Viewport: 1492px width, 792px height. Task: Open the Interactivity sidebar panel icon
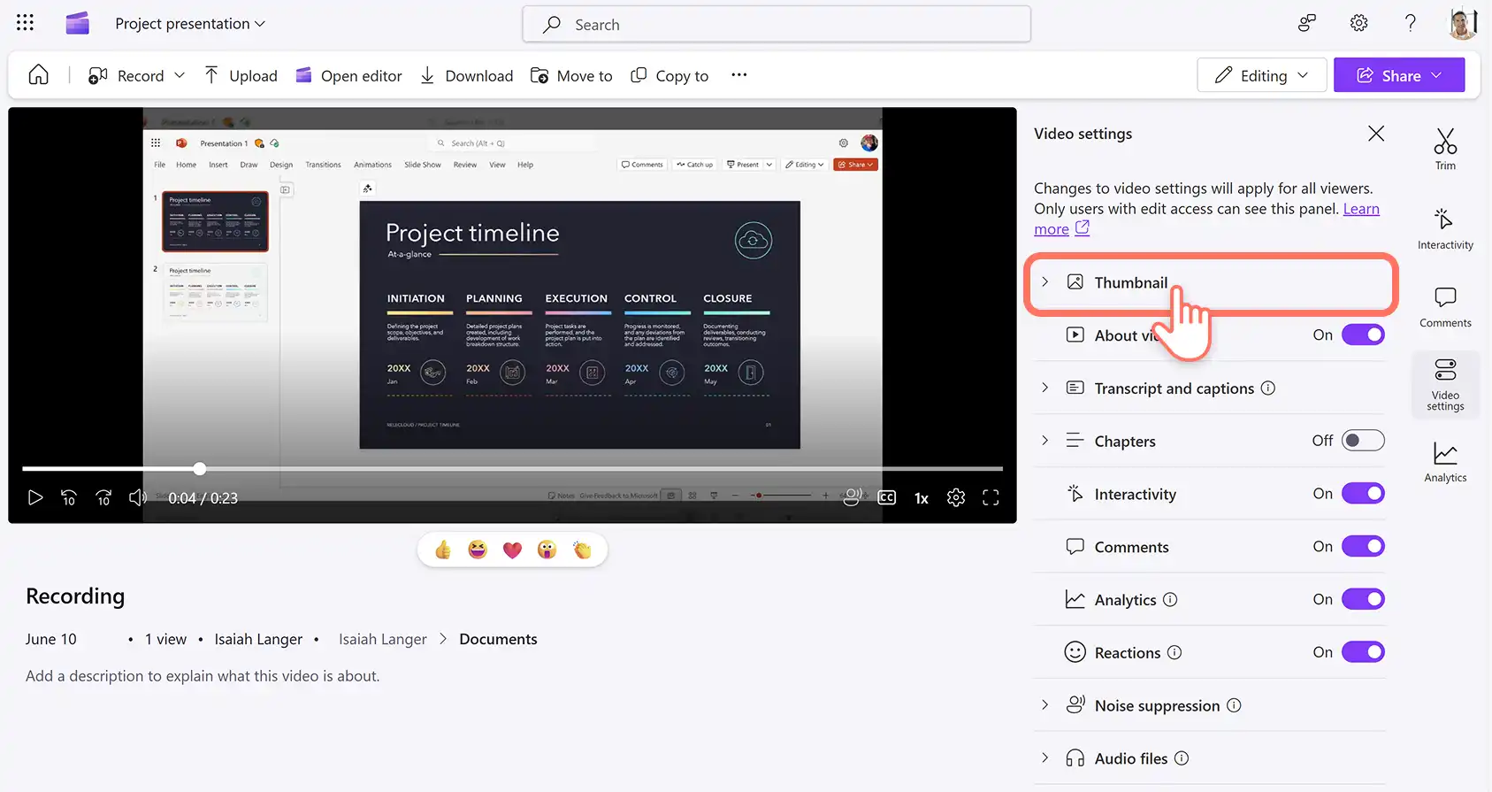point(1445,228)
